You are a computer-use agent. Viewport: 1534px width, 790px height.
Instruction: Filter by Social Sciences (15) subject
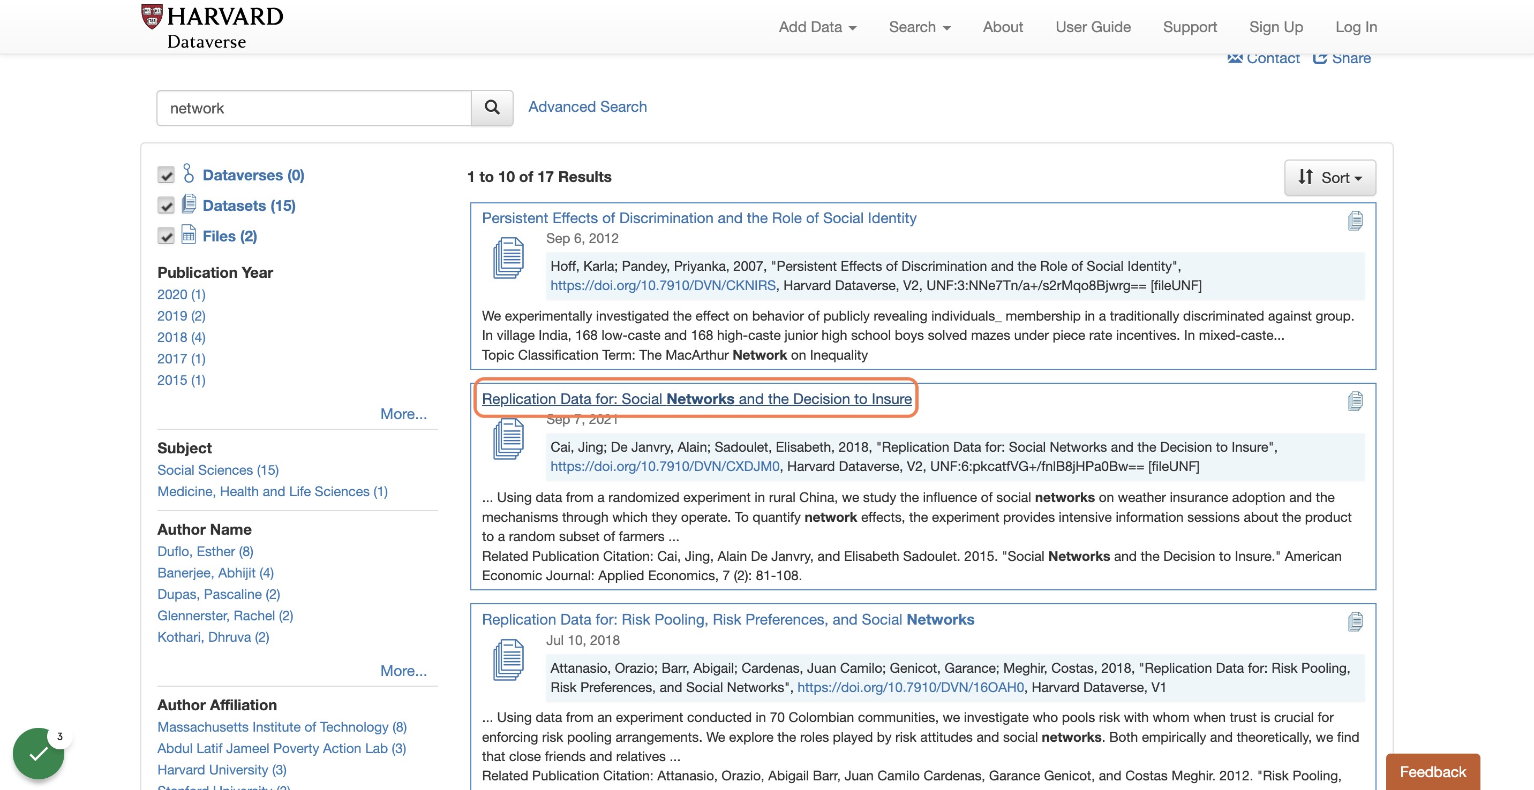point(218,470)
